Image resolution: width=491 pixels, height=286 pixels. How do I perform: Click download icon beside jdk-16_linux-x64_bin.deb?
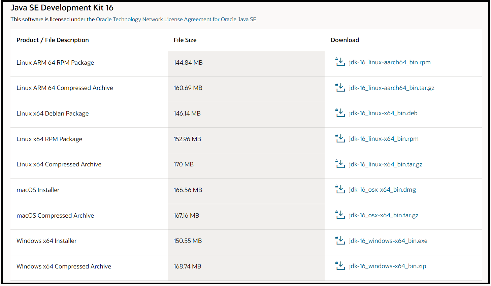click(x=340, y=113)
